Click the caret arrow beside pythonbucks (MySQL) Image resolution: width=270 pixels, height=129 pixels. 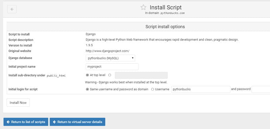point(133,58)
